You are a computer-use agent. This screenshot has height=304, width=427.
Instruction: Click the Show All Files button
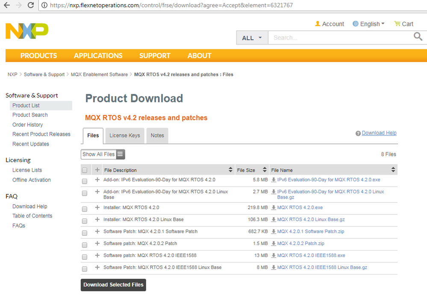coord(103,154)
